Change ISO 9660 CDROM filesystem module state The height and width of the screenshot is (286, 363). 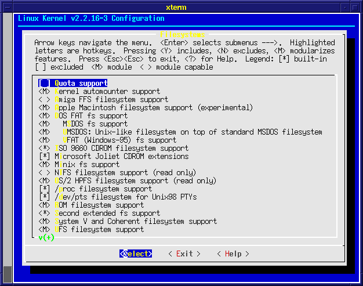tap(44, 149)
